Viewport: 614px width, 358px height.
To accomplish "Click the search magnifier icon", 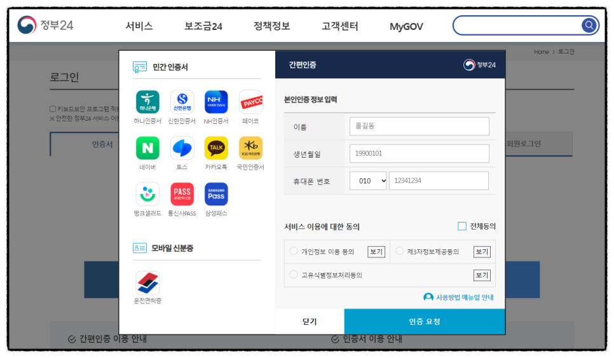I will coord(589,25).
